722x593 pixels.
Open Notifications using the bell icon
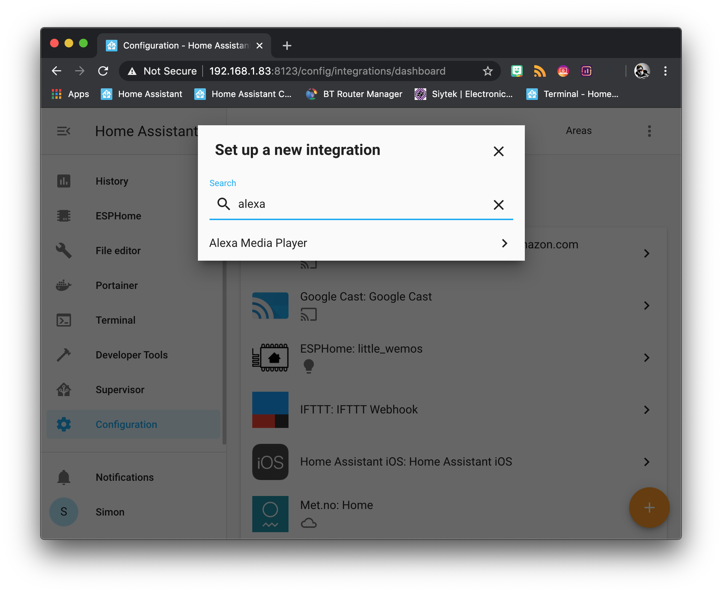64,477
